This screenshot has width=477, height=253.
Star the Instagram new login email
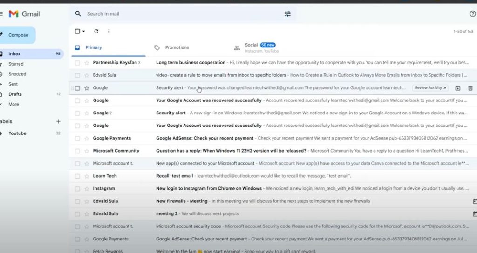pyautogui.click(x=87, y=189)
